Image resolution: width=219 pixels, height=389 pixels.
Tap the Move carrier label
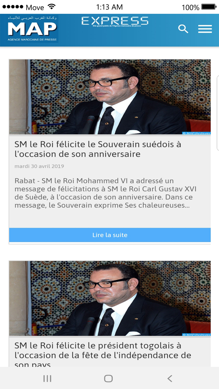(35, 7)
